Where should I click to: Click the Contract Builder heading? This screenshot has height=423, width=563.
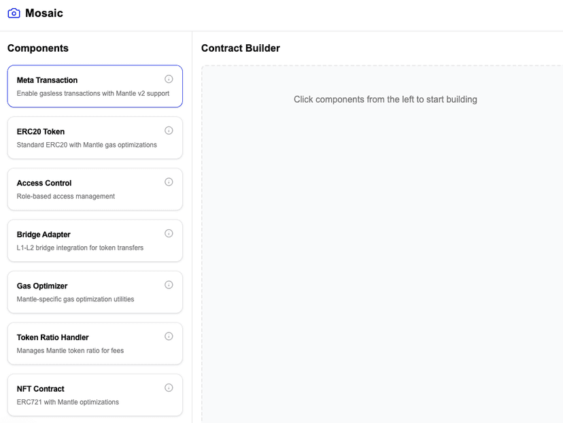coord(241,48)
